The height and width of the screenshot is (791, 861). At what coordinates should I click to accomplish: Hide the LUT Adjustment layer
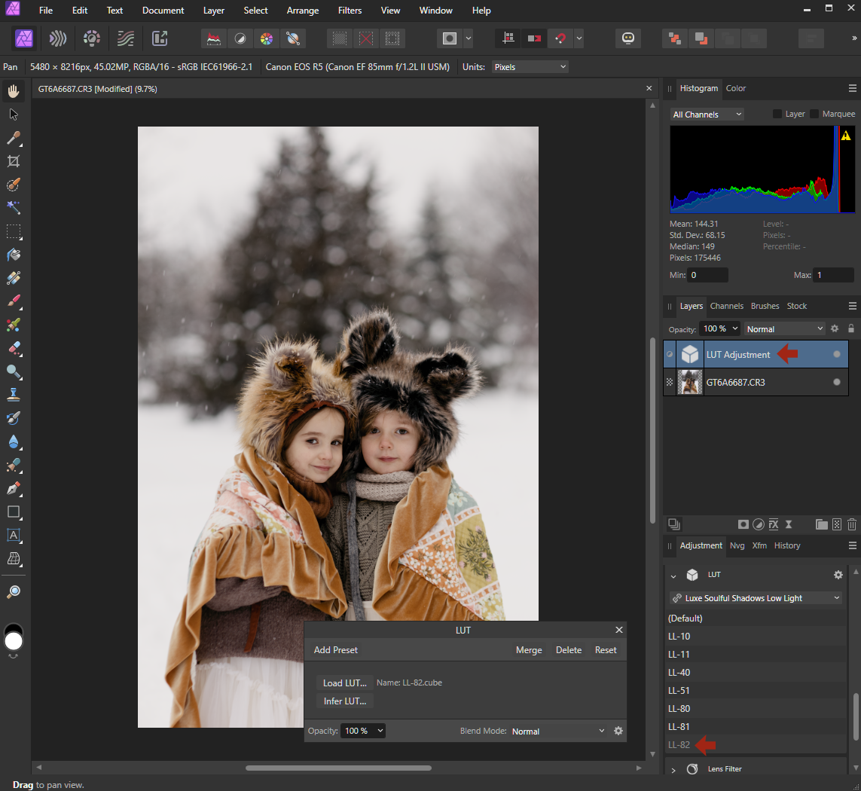pos(836,354)
